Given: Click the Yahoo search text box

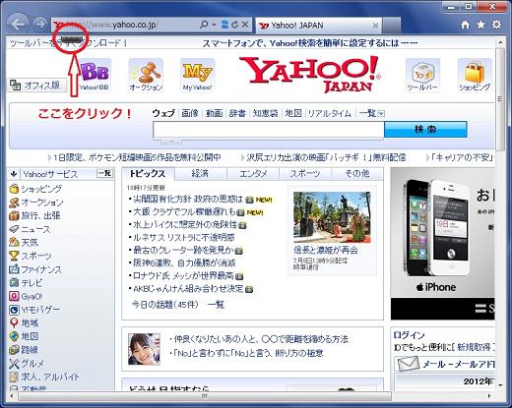Looking at the screenshot, I should tap(269, 130).
